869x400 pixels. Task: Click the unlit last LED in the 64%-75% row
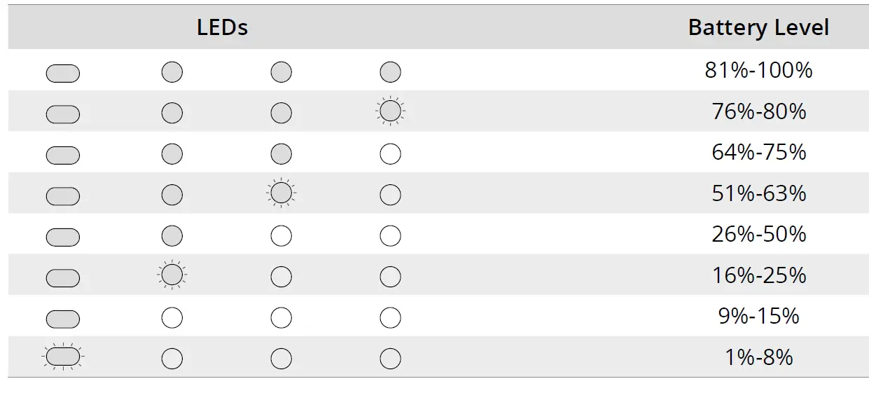coord(390,153)
